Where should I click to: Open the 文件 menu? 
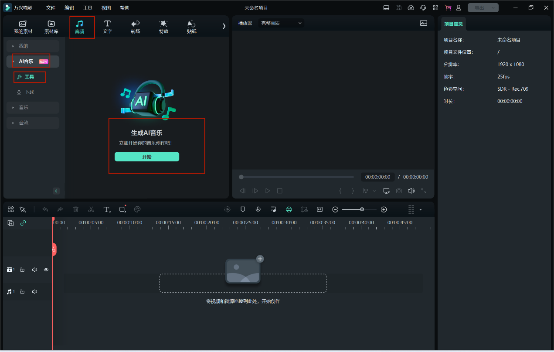[51, 8]
